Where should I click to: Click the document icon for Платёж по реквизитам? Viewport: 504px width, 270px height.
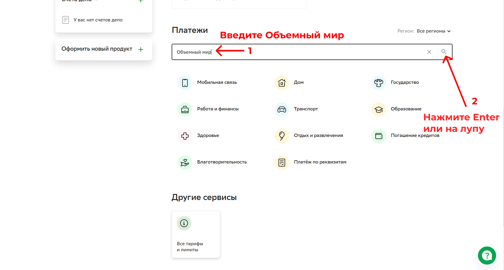coord(282,162)
